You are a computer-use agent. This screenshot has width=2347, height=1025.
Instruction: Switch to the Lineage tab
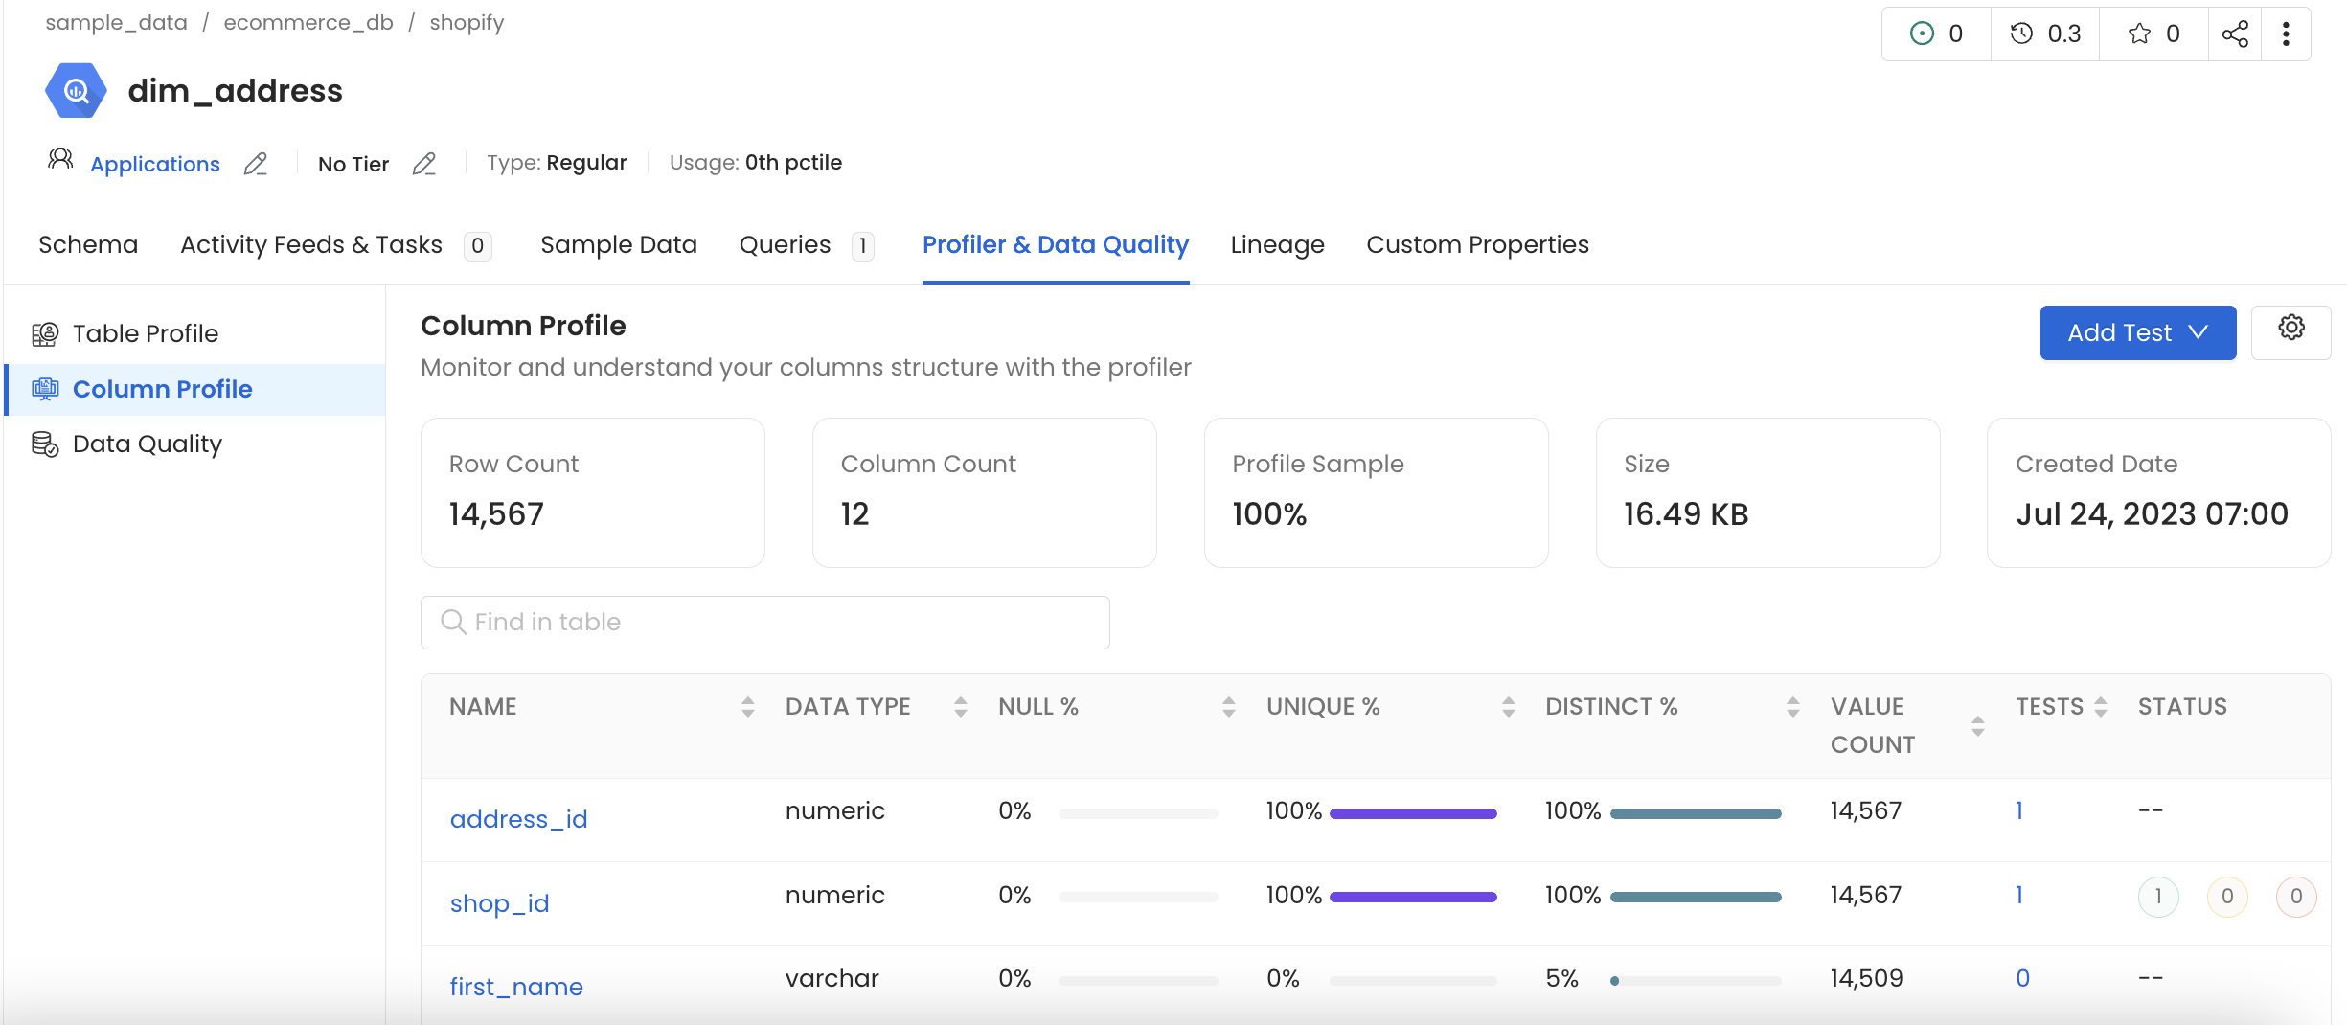[x=1277, y=245]
